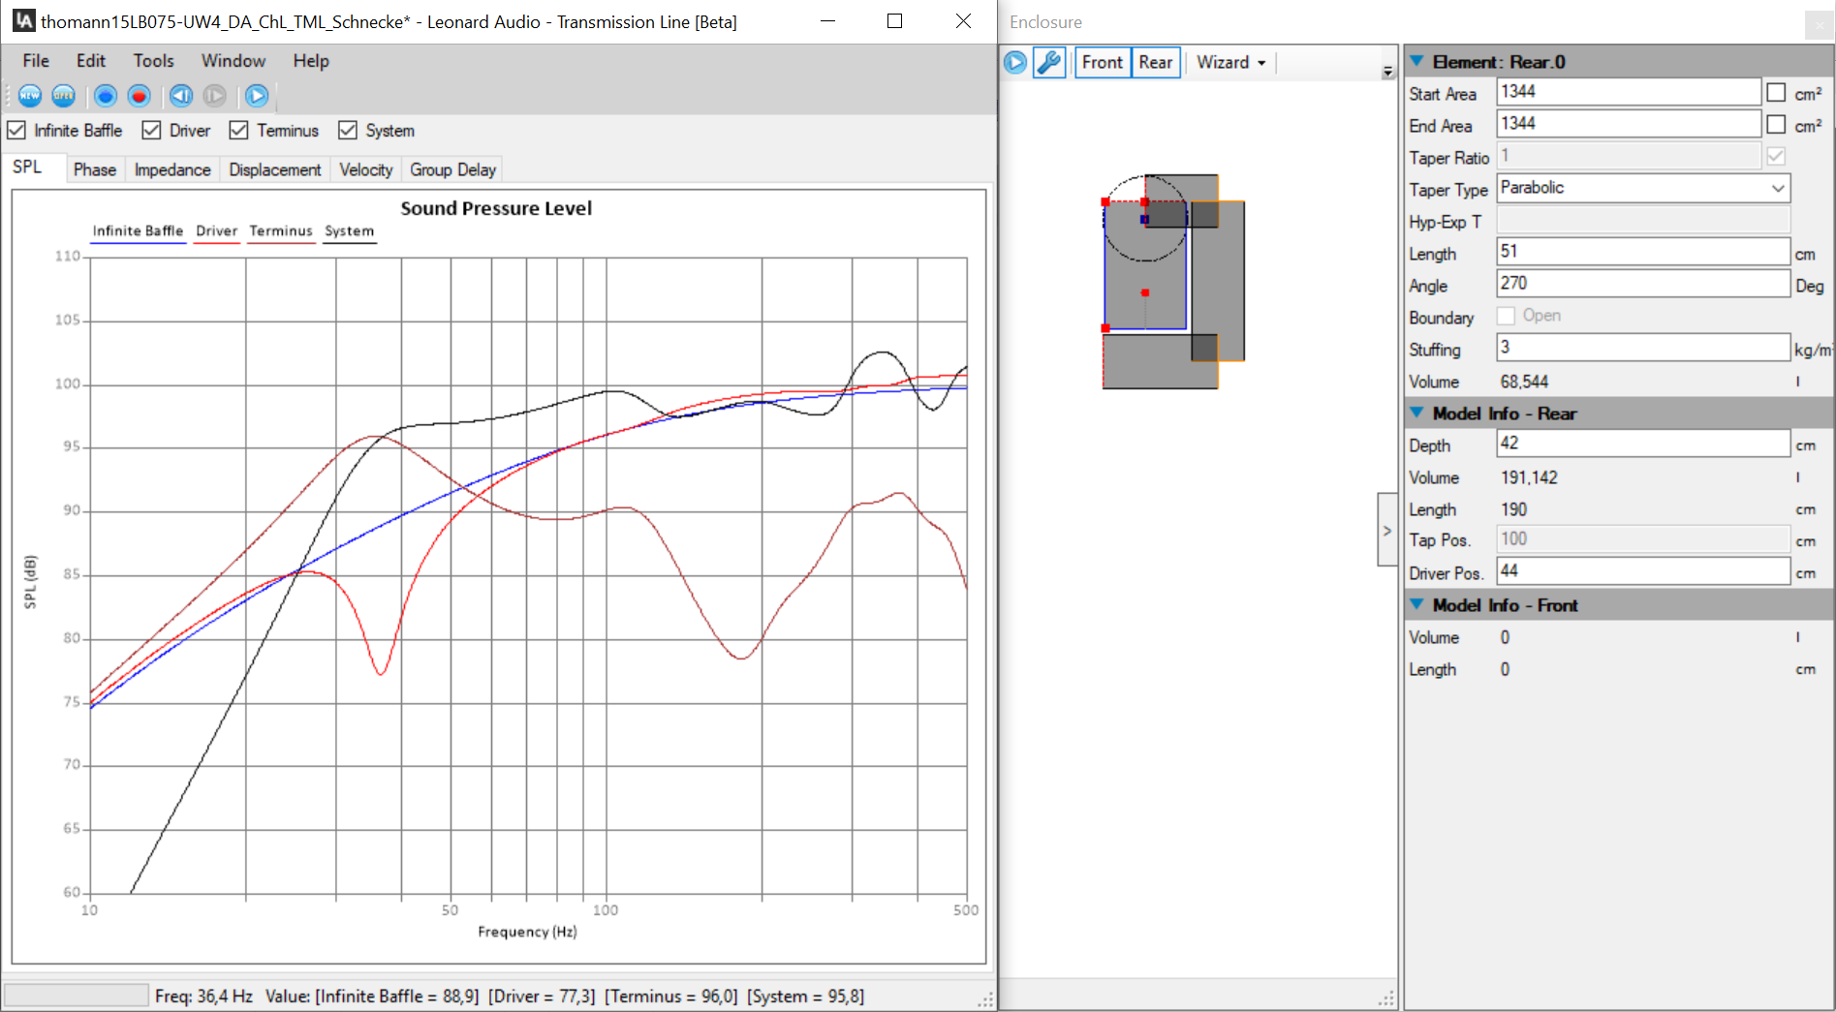Click the New project toolbar icon
Image resolution: width=1836 pixels, height=1012 pixels.
tap(30, 96)
